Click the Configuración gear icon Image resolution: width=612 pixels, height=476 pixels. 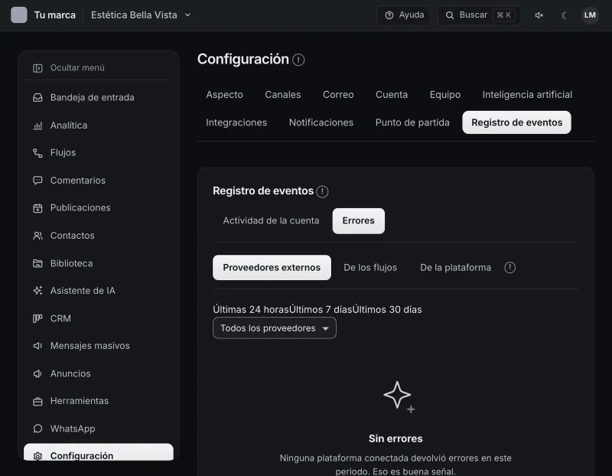tap(37, 455)
